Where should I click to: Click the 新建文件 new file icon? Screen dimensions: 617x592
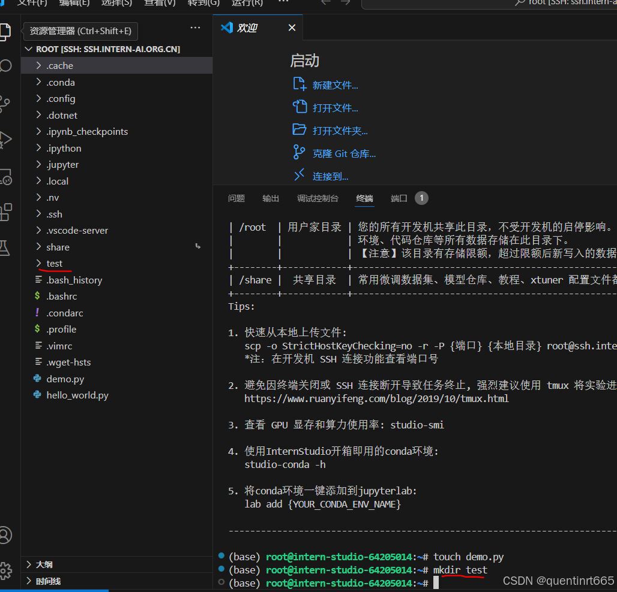pos(299,84)
